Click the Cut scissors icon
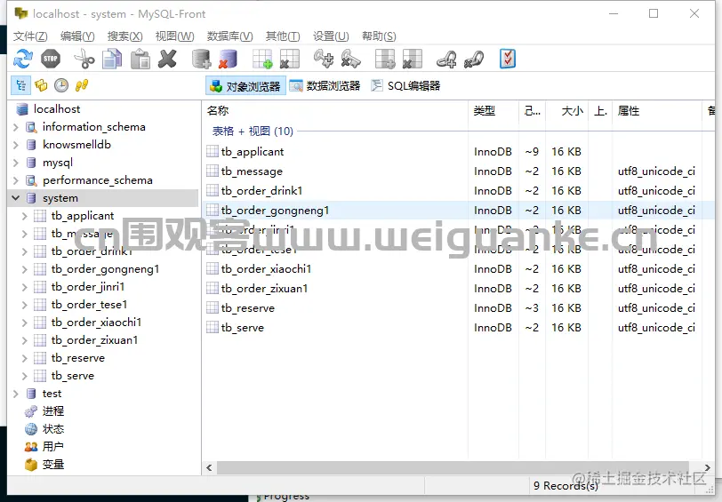Screen dimensions: 722x502 click(x=84, y=59)
